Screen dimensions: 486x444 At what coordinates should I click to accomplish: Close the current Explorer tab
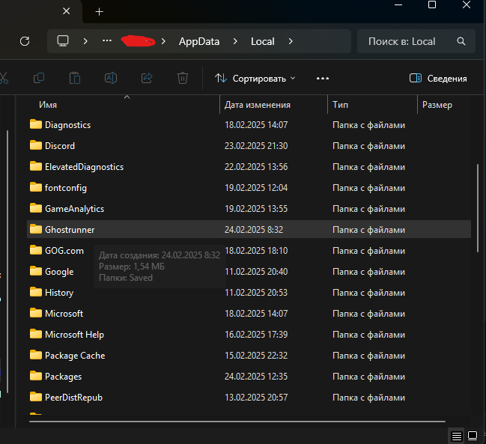click(x=67, y=11)
